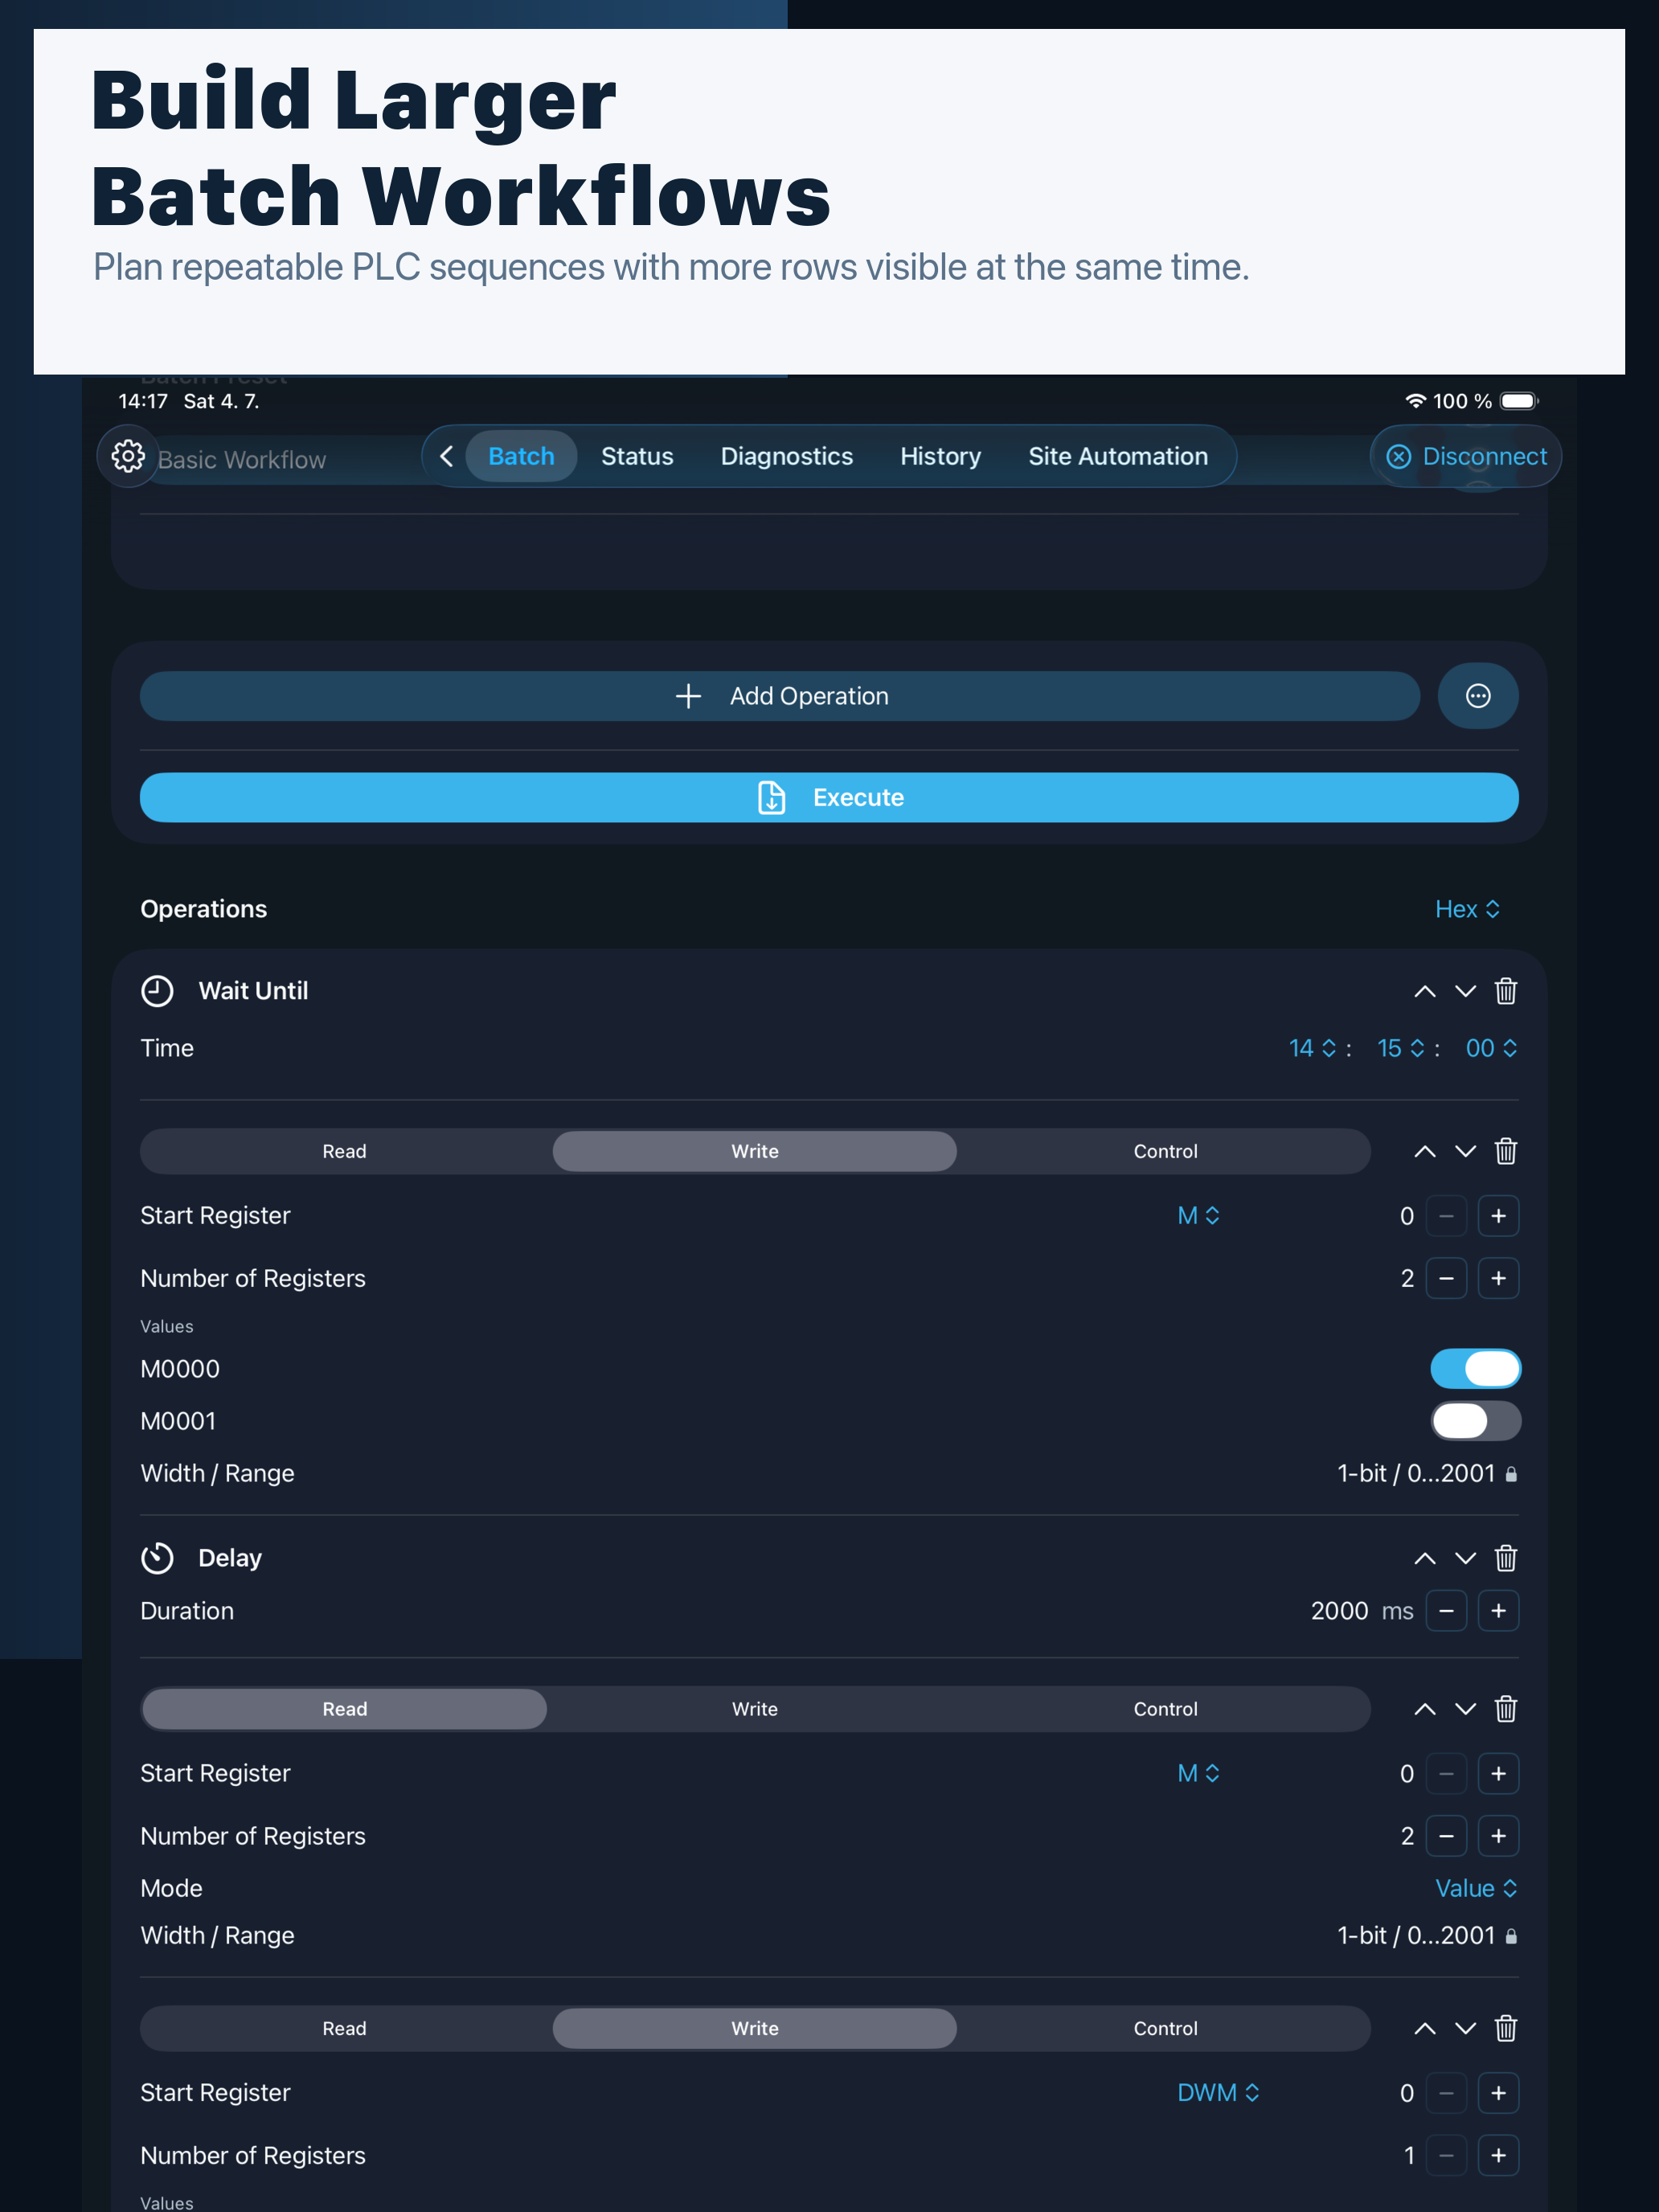Open M register type in Read operation
The image size is (1659, 2212).
coord(1198,1773)
